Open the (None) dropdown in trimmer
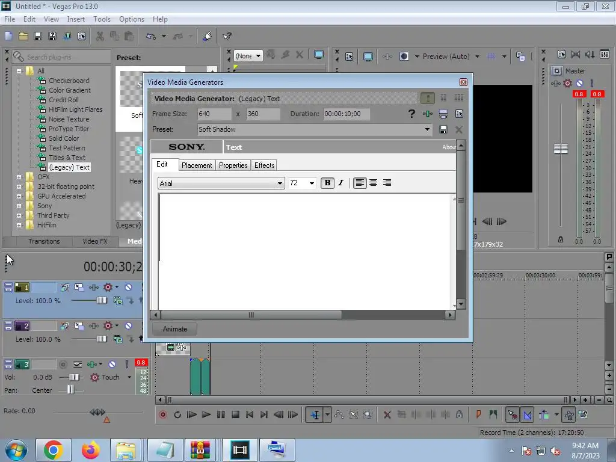Viewport: 616px width, 462px height. tap(258, 56)
